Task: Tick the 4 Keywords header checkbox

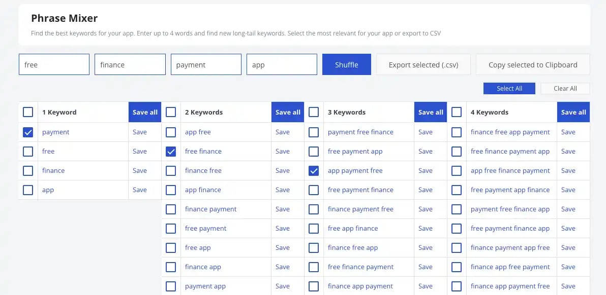Action: click(457, 112)
